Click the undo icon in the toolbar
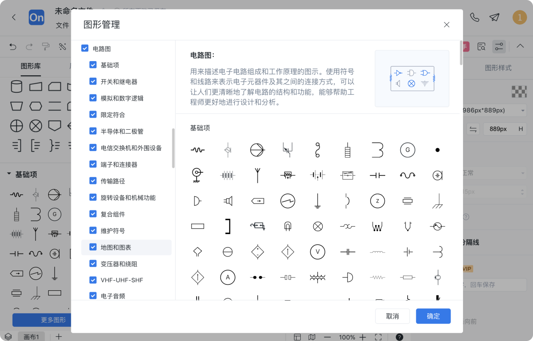 (12, 47)
